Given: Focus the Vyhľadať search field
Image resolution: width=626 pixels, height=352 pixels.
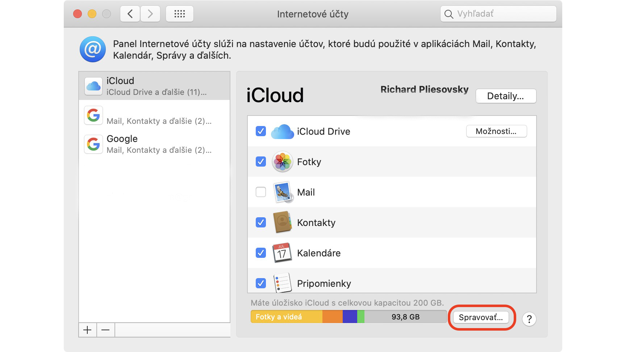Looking at the screenshot, I should pyautogui.click(x=498, y=14).
